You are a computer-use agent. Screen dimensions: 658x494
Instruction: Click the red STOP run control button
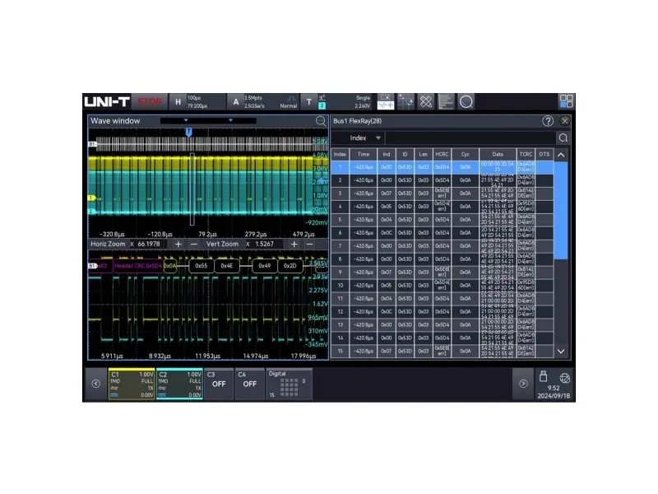point(150,101)
